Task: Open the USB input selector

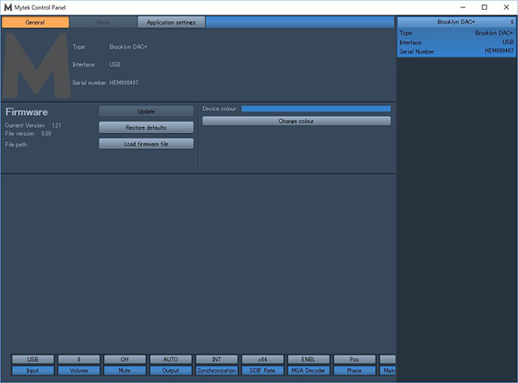Action: point(33,359)
